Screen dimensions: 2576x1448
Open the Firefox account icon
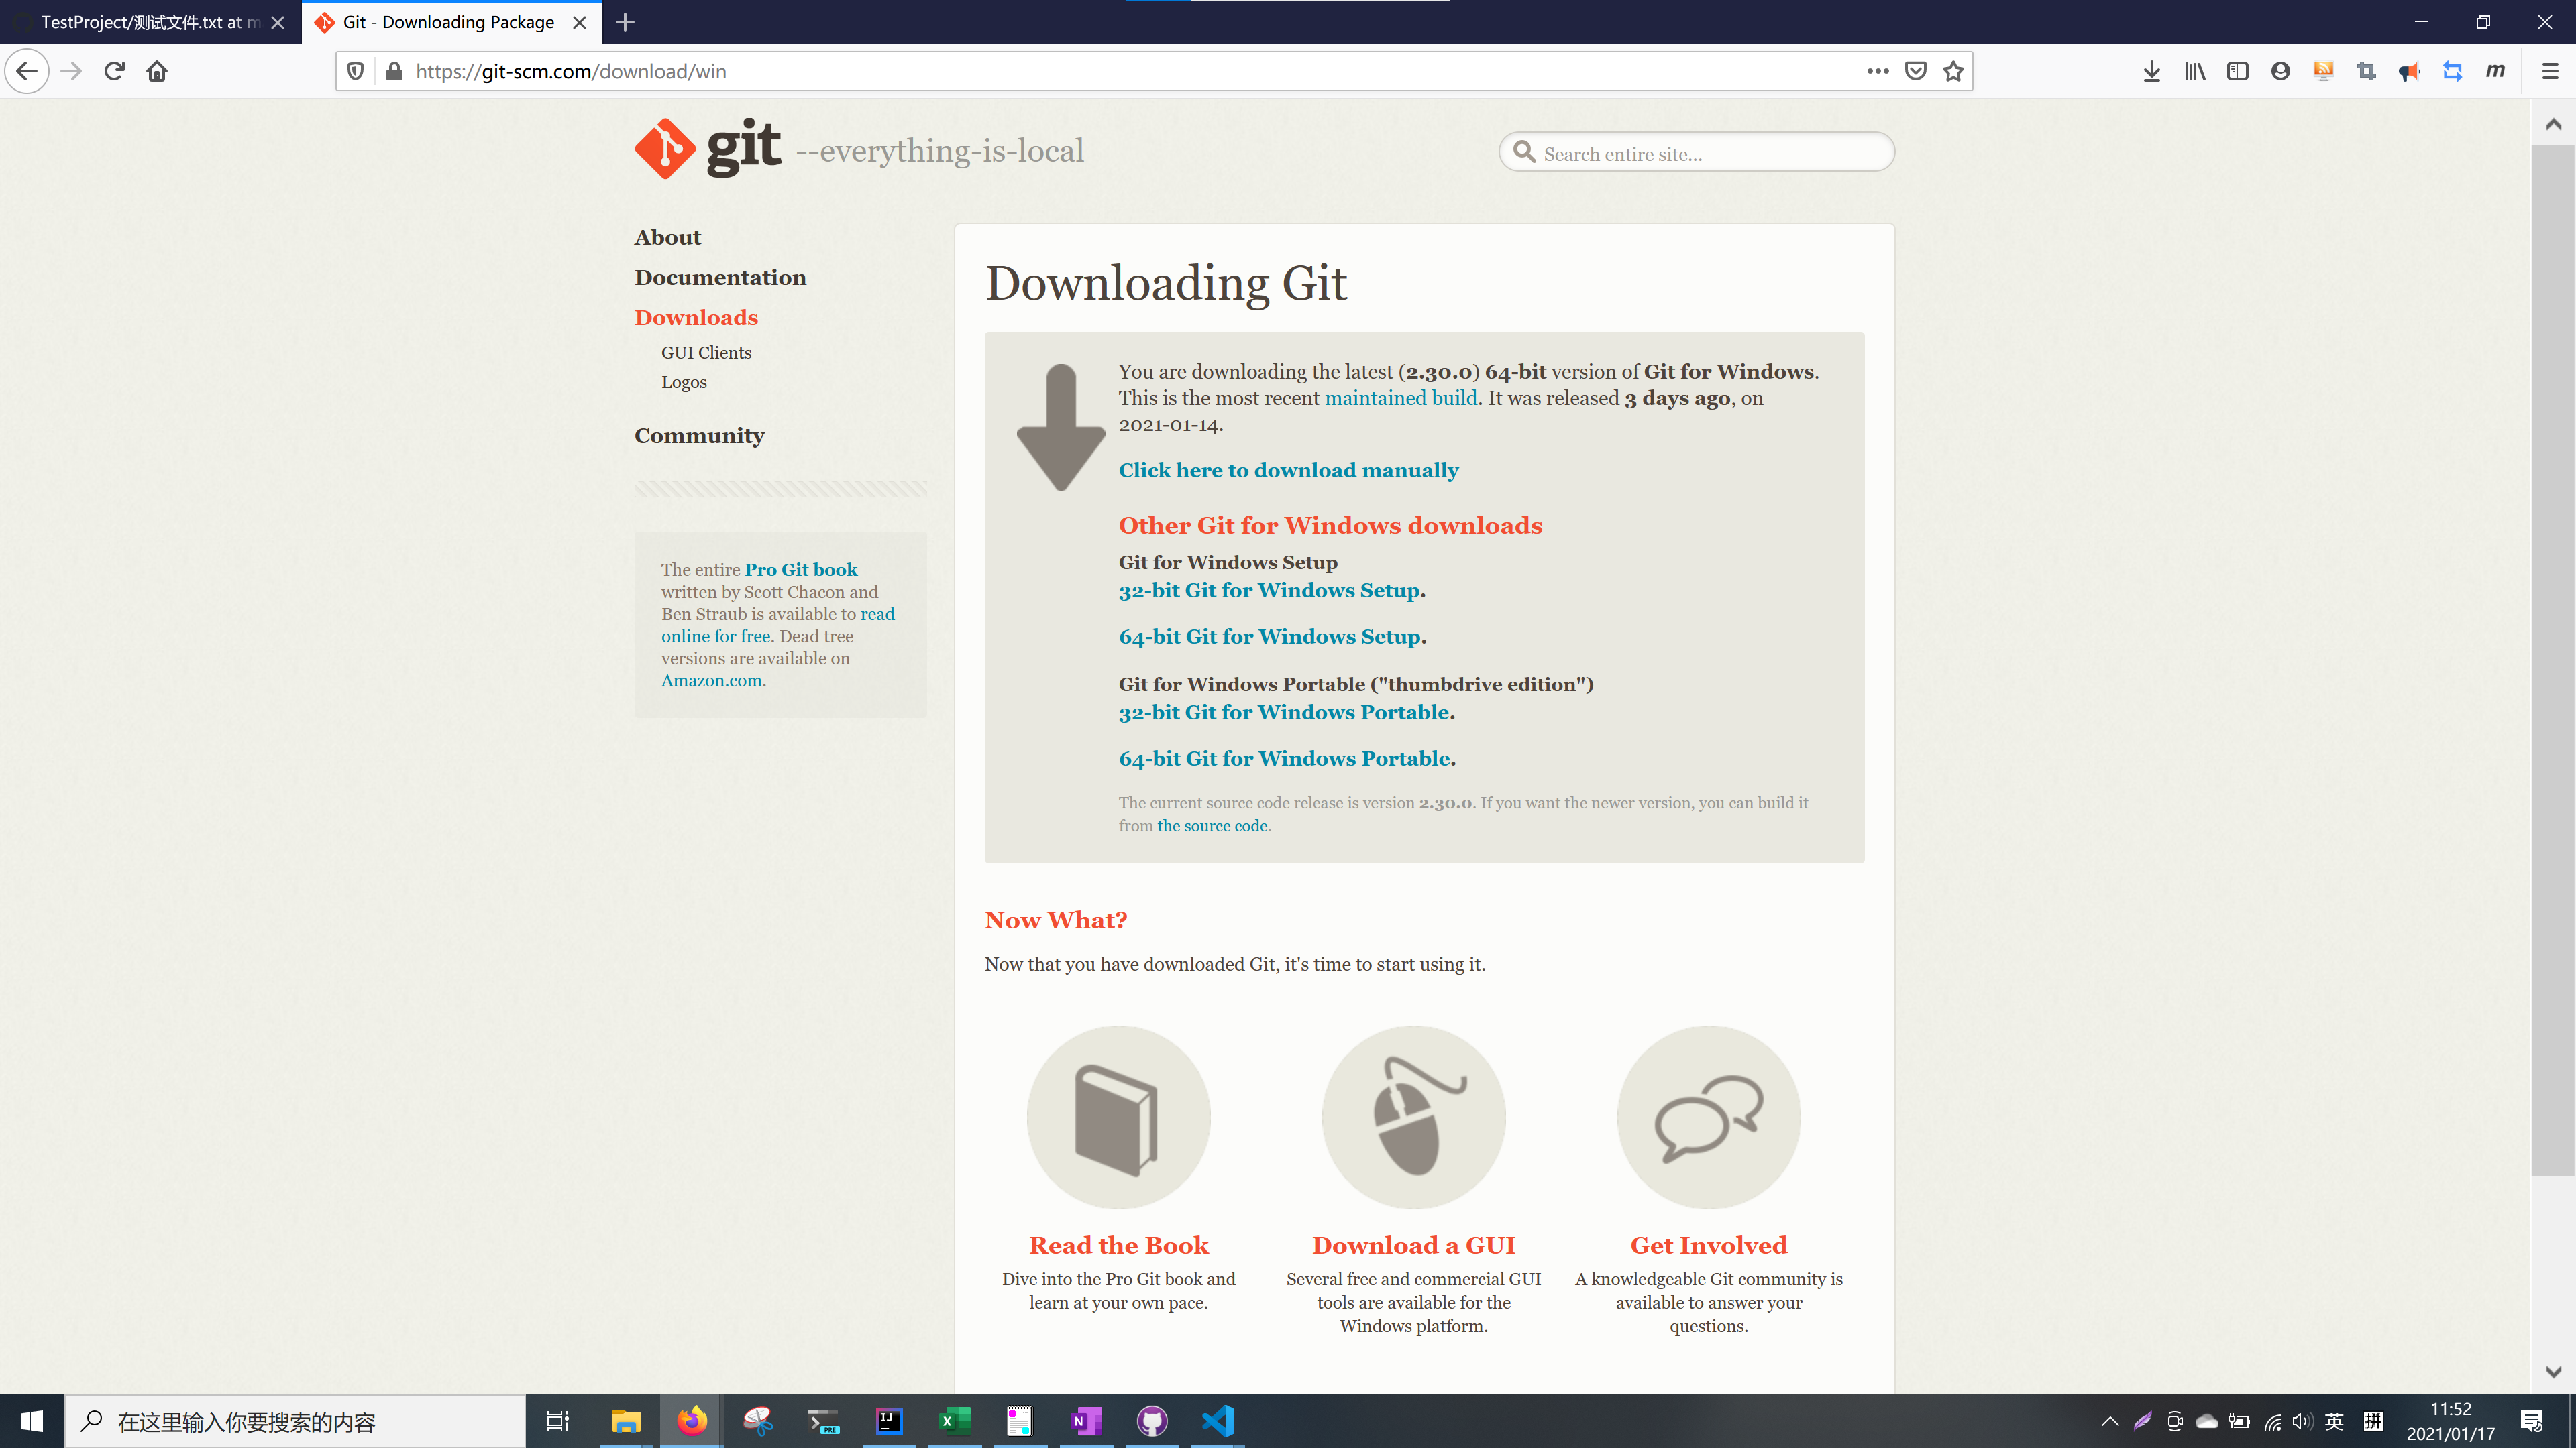tap(2280, 71)
